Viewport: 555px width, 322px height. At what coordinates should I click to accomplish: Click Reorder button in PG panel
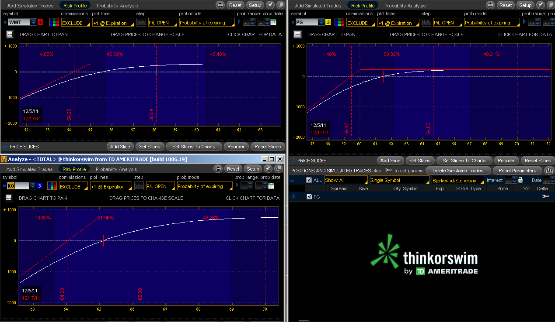506,161
